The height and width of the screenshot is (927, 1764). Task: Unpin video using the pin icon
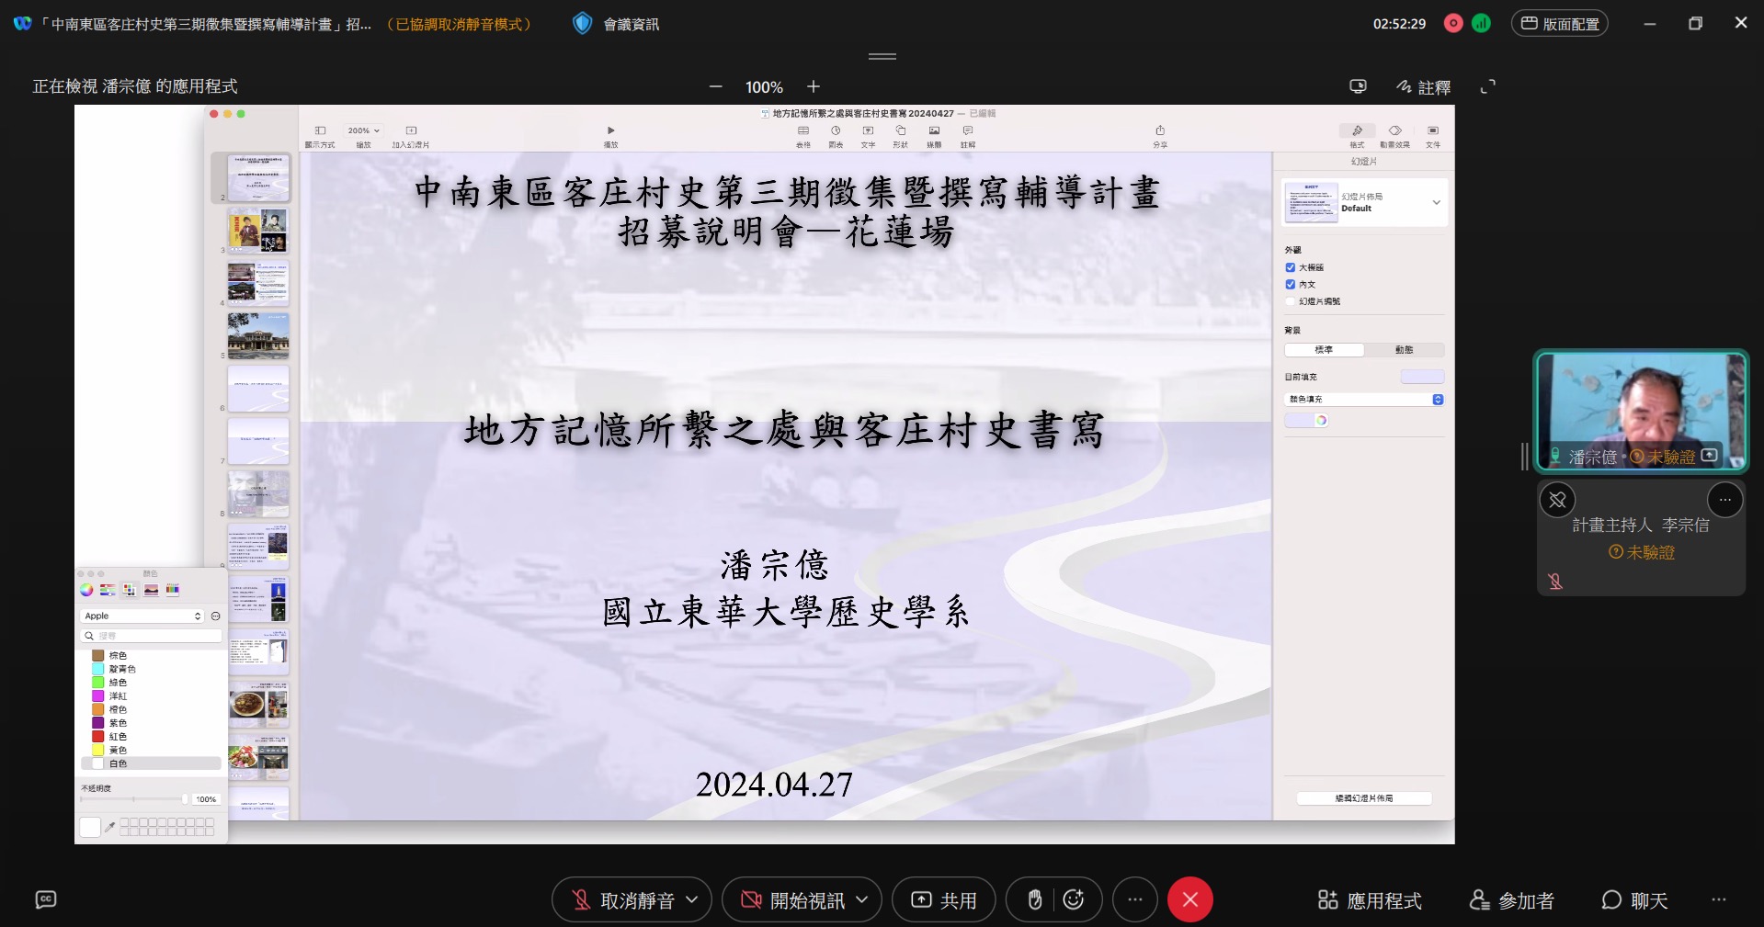tap(1557, 500)
